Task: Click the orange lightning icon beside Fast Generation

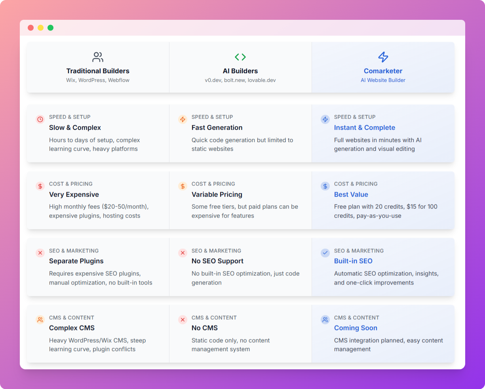Action: 183,119
